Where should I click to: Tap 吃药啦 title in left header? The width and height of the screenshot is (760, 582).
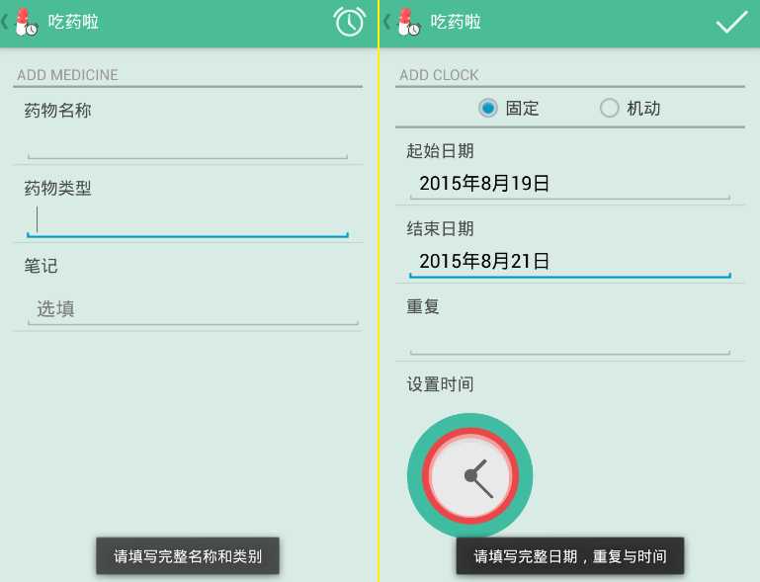coord(73,22)
